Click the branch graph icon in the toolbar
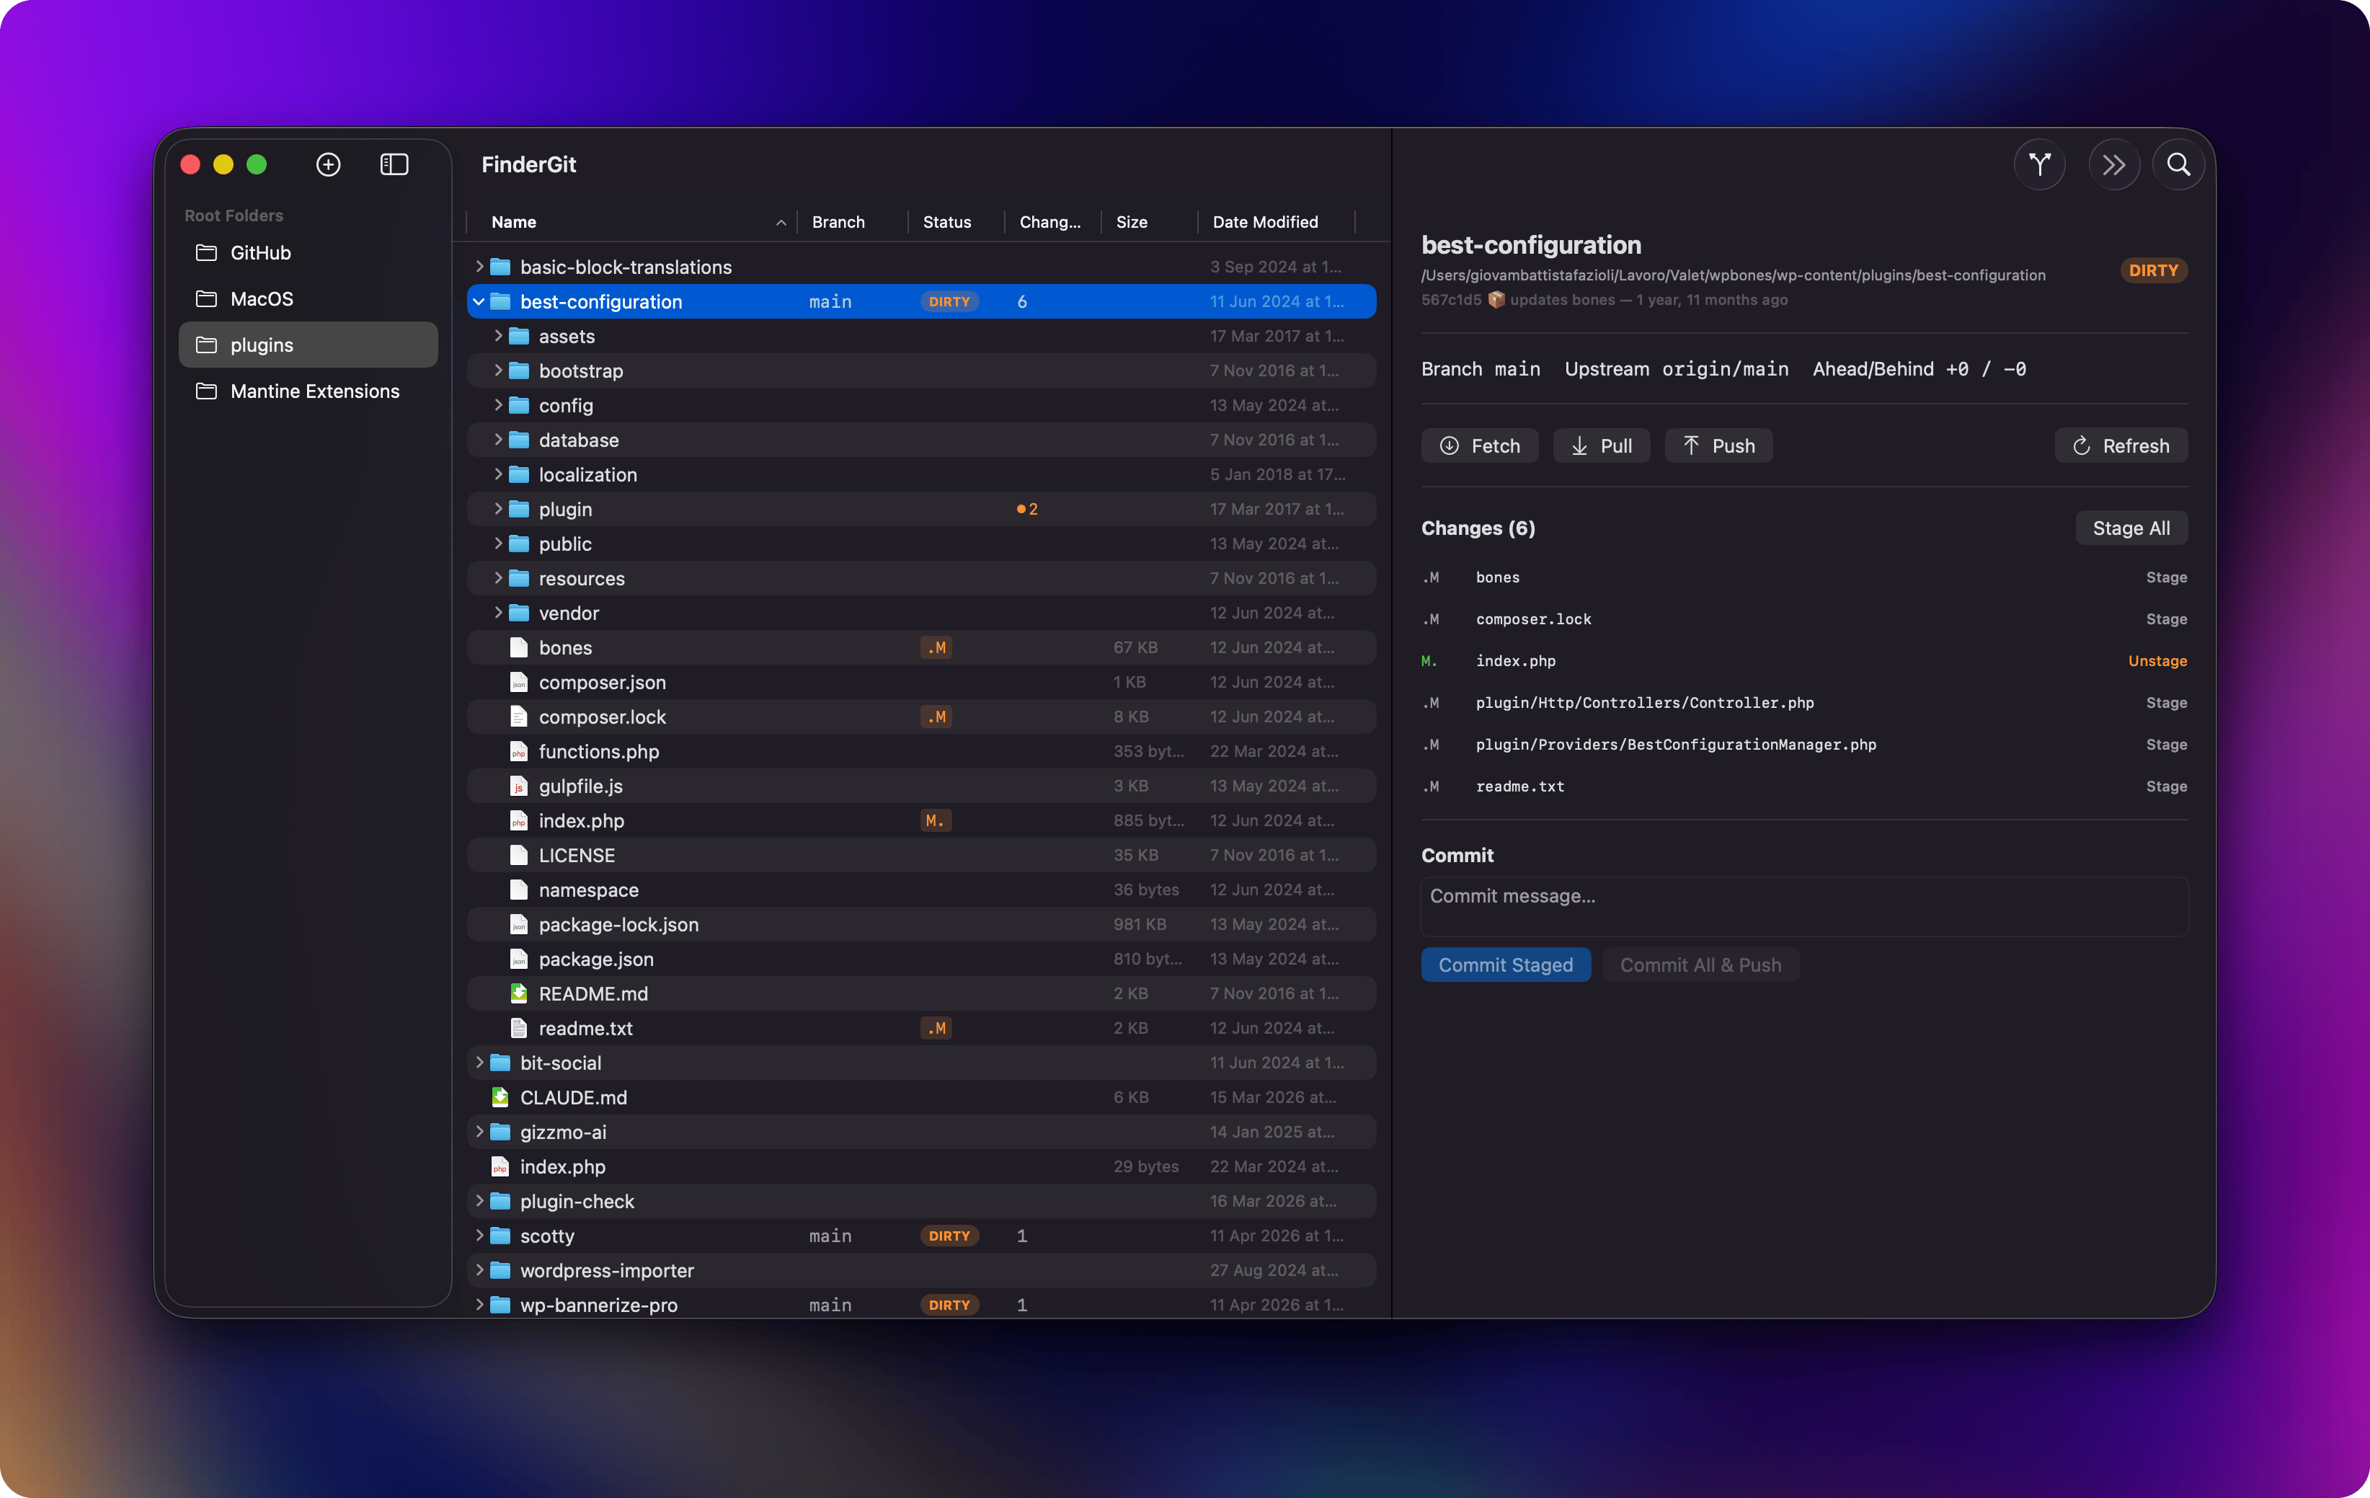The height and width of the screenshot is (1498, 2370). tap(2039, 164)
